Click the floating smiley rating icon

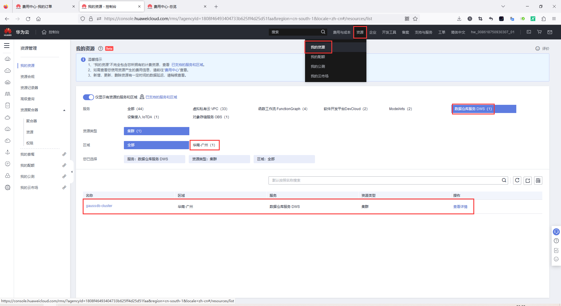(556, 259)
